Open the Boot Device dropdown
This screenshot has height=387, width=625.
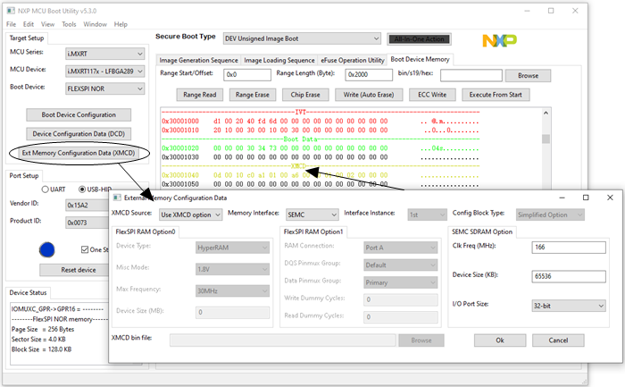point(104,88)
